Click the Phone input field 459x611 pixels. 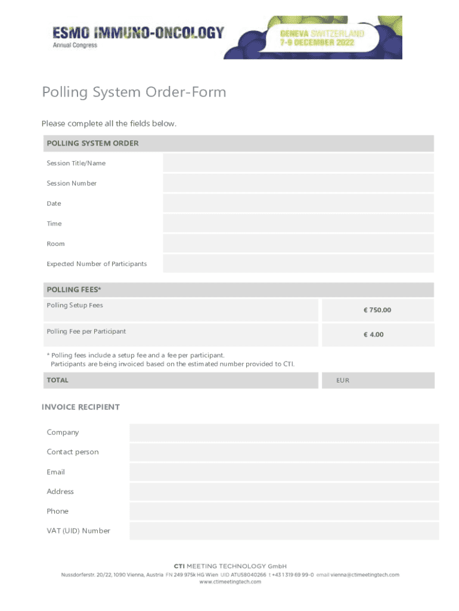pos(284,511)
